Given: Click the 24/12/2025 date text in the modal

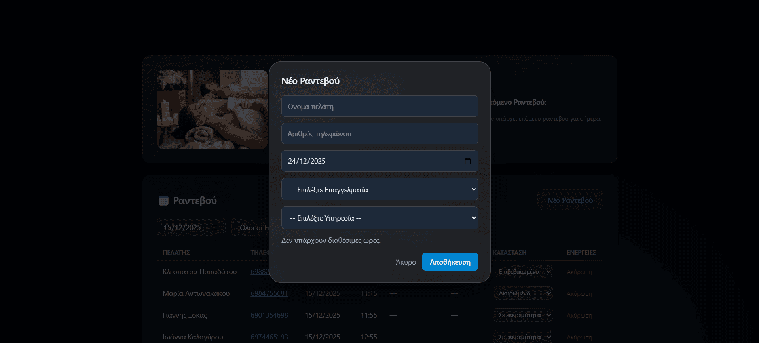Looking at the screenshot, I should tap(307, 161).
